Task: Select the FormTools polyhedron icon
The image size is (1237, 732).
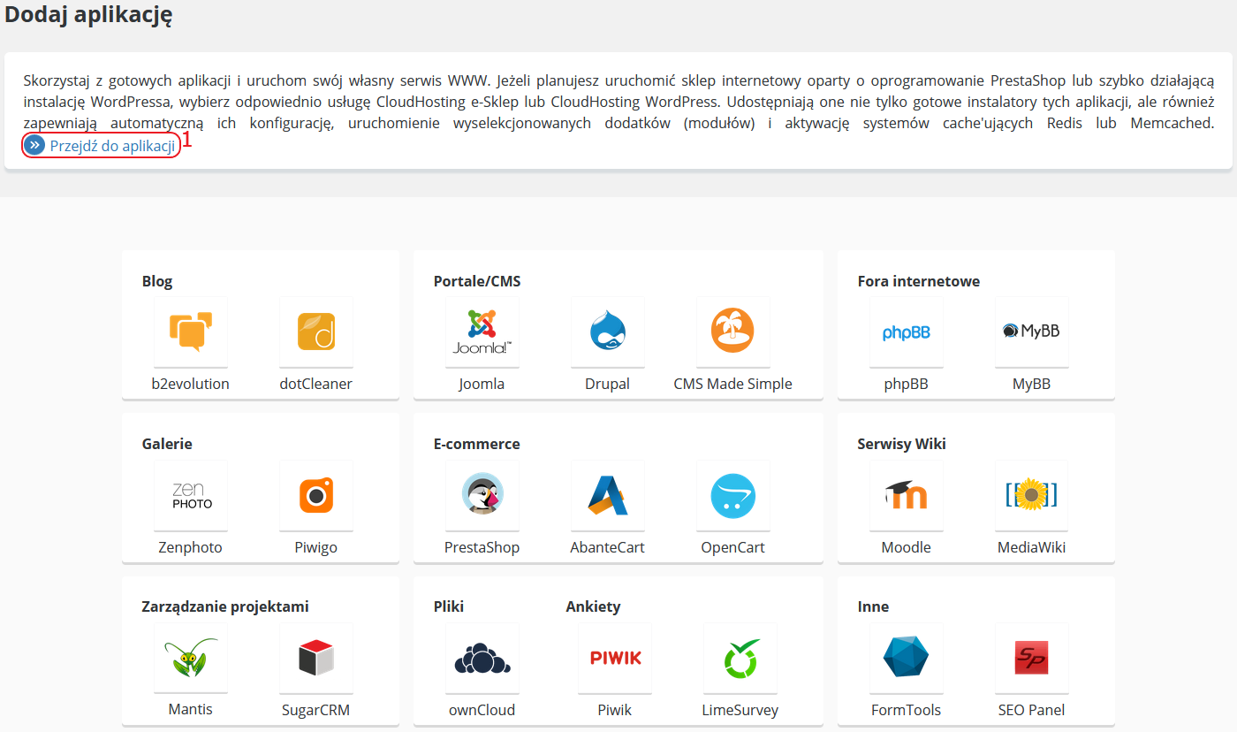Action: pyautogui.click(x=907, y=659)
